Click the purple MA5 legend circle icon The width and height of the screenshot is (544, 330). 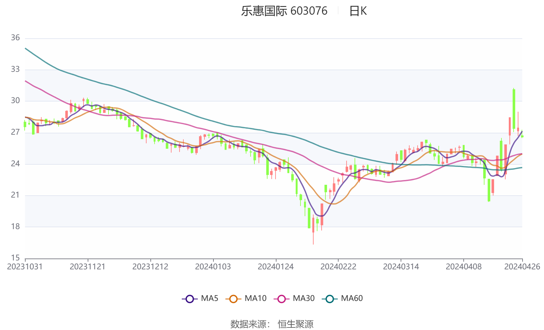tap(190, 299)
